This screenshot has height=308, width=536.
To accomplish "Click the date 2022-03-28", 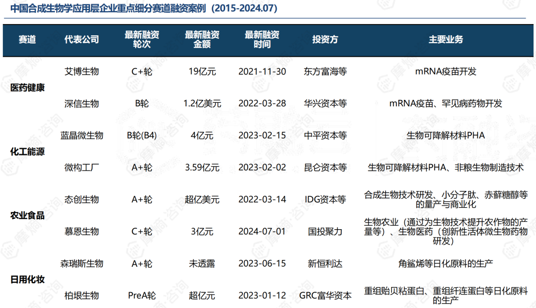I will [262, 103].
